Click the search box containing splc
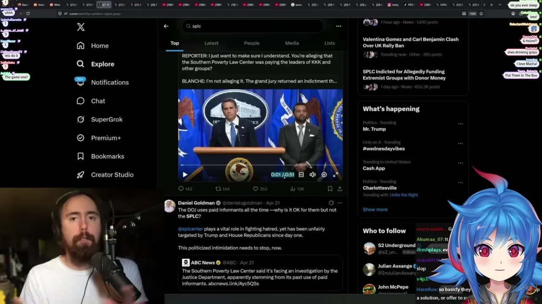 click(253, 26)
